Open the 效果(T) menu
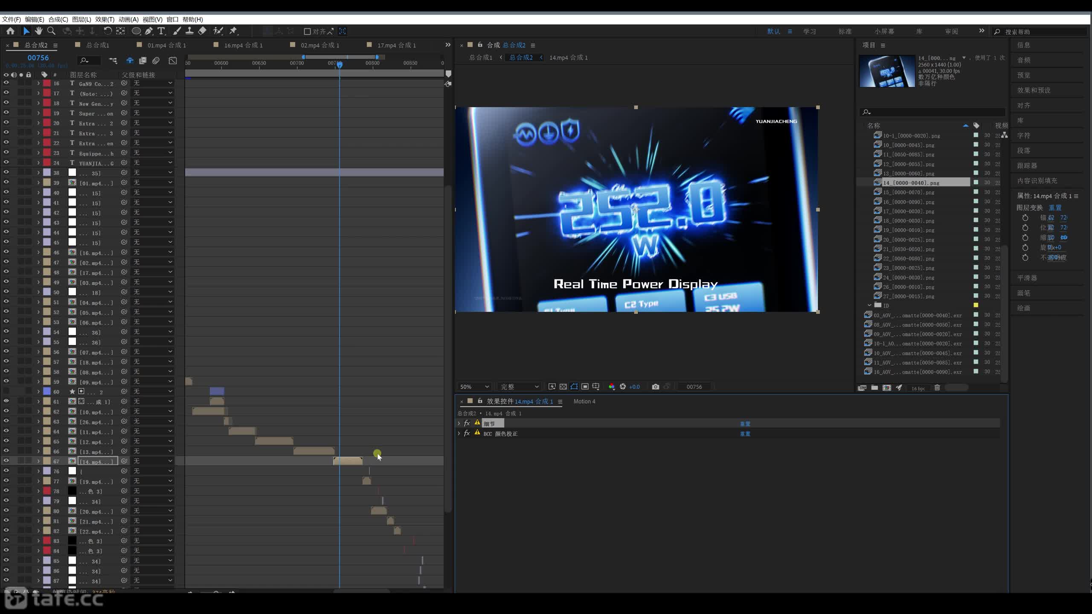The height and width of the screenshot is (614, 1092). [x=105, y=20]
